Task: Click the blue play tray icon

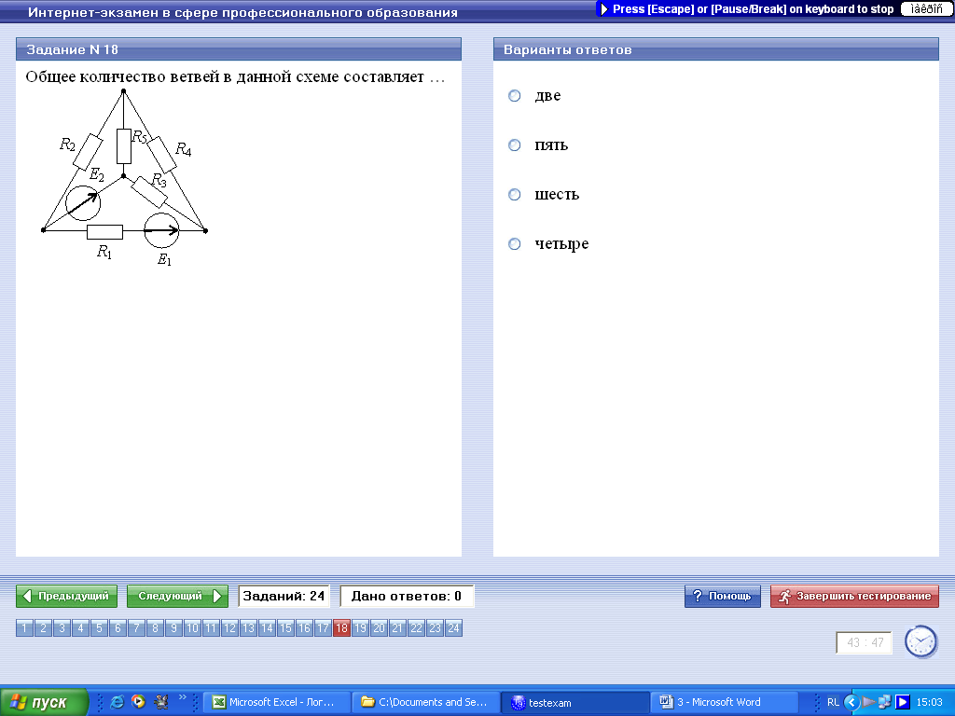Action: (x=903, y=702)
